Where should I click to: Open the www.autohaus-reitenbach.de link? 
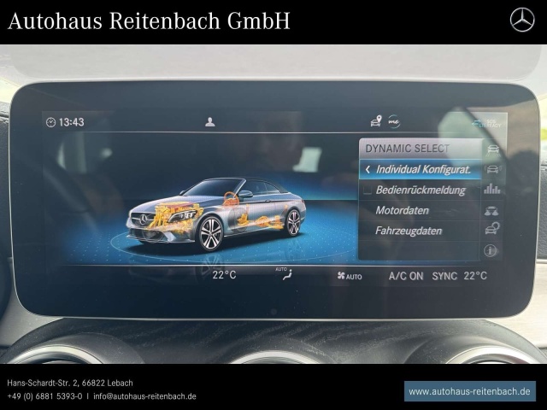pyautogui.click(x=469, y=391)
